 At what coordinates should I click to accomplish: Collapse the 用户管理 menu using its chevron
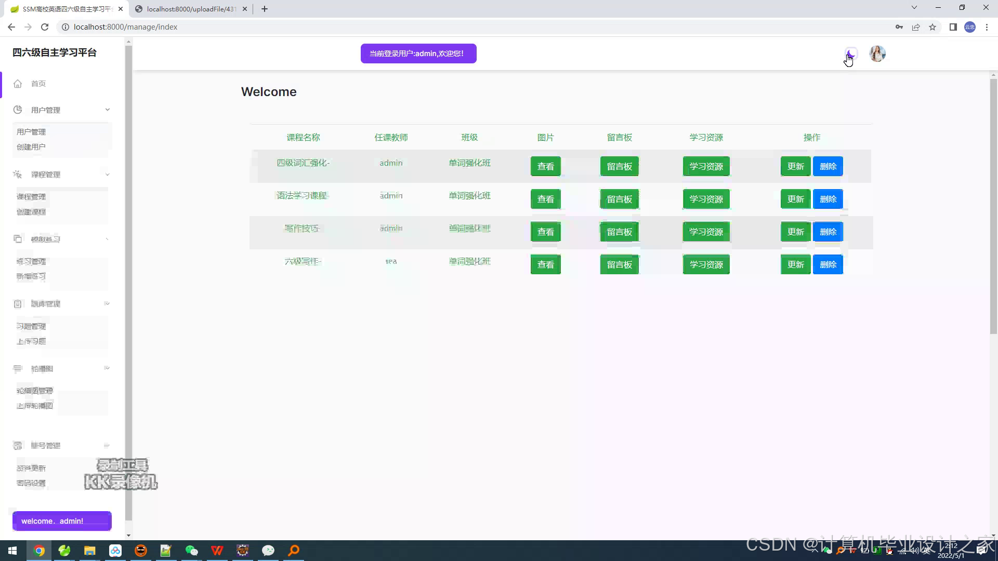[108, 110]
